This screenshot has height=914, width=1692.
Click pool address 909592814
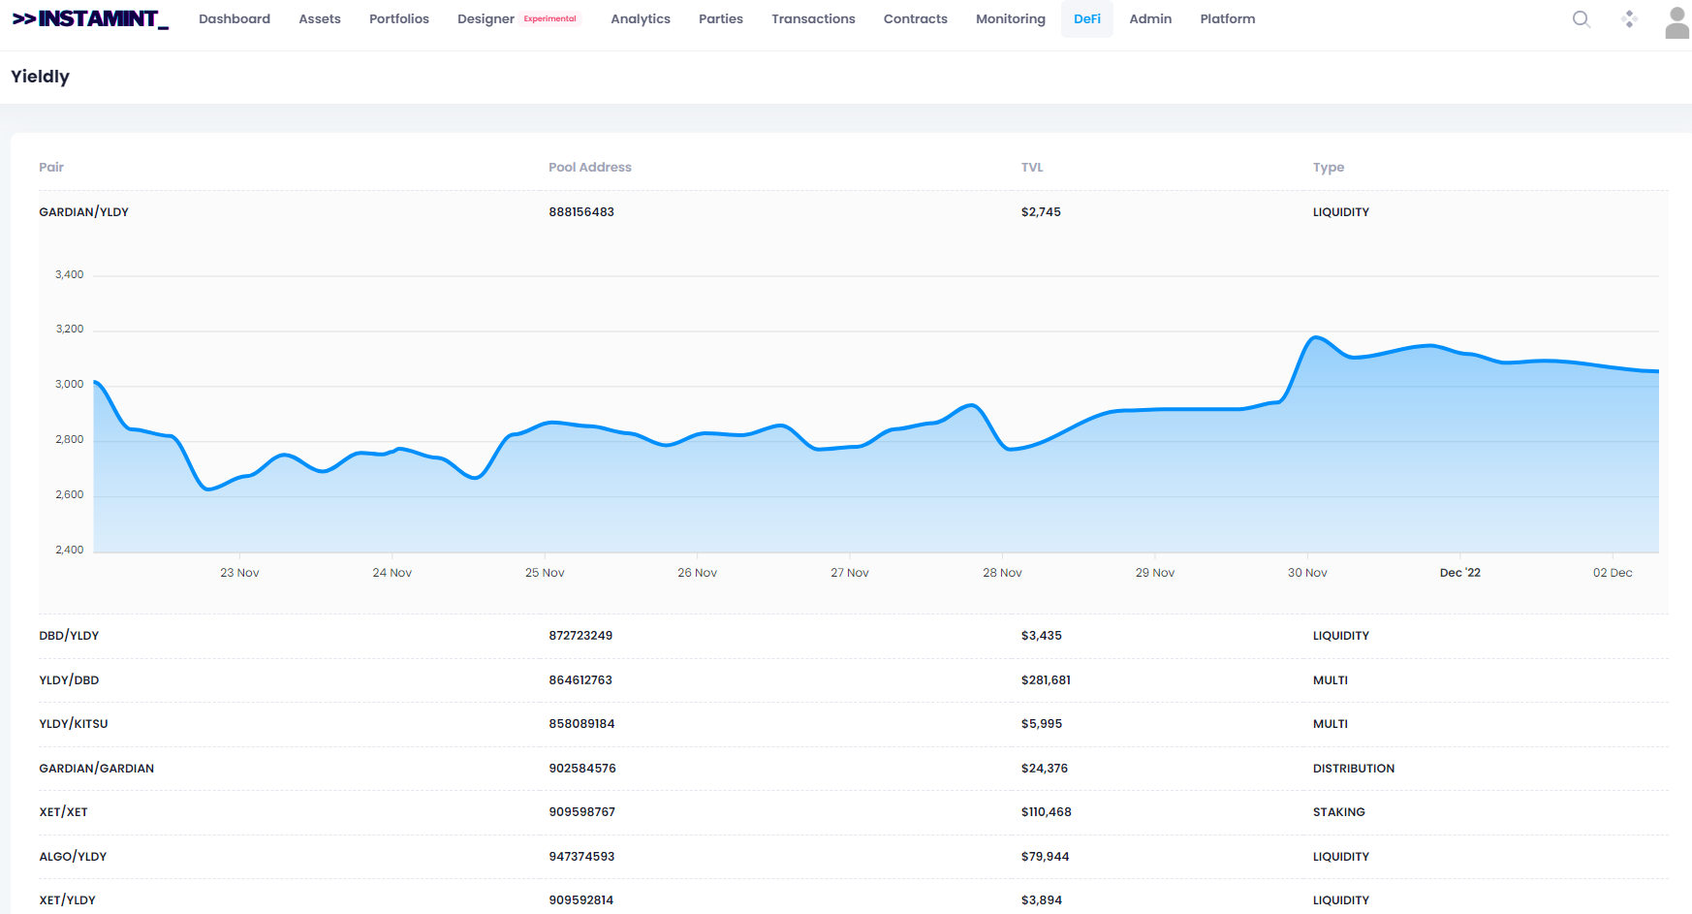coord(580,900)
